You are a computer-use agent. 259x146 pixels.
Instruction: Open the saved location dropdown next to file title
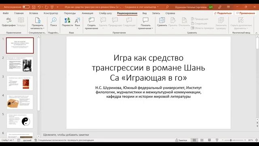[158, 7]
